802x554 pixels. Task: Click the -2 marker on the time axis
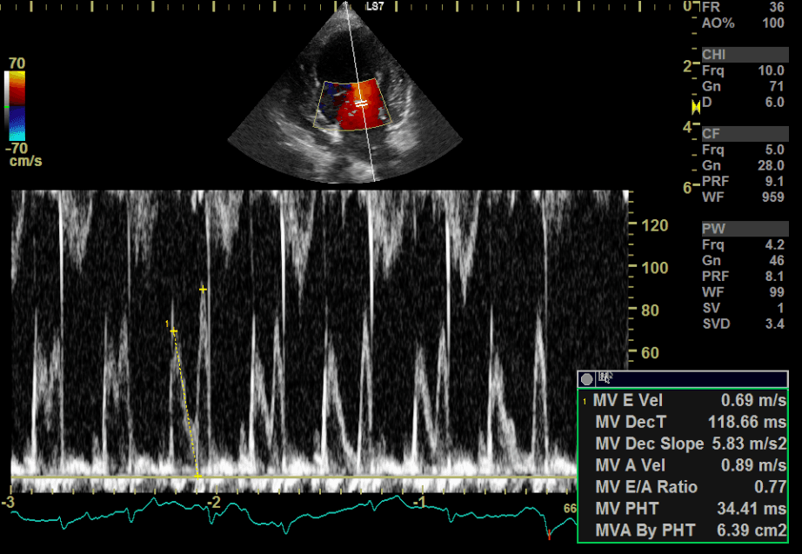[x=214, y=503]
